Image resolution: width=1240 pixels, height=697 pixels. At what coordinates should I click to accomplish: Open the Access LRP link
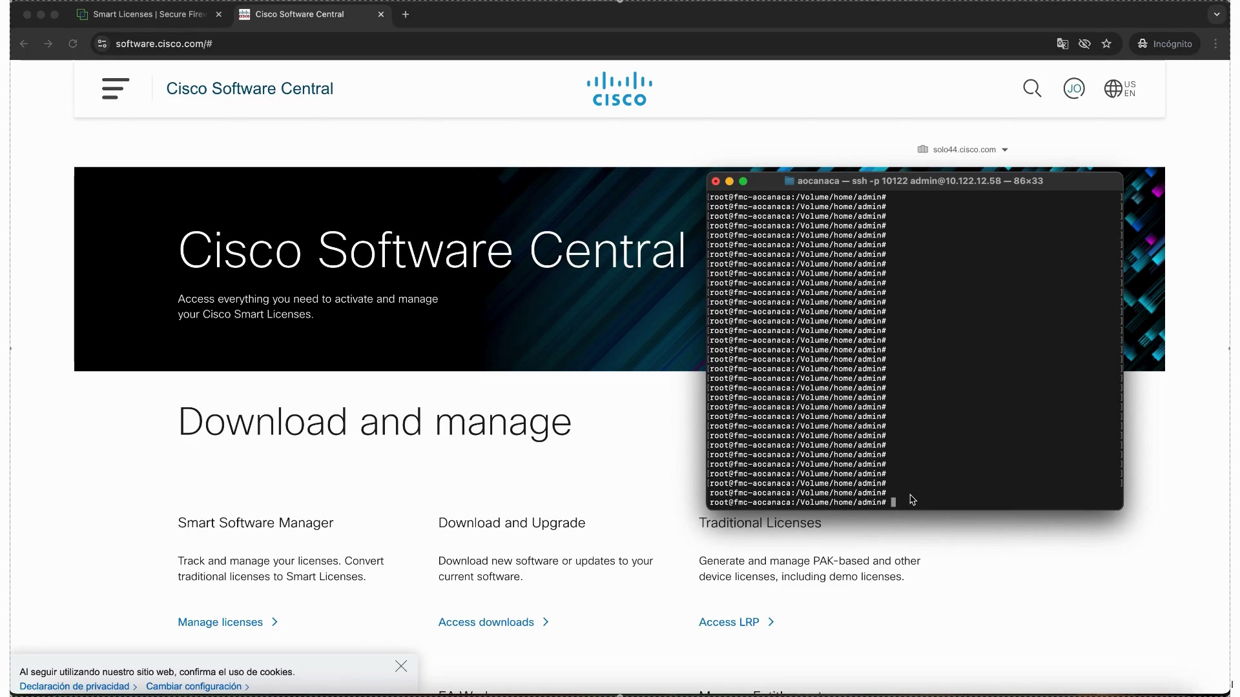click(x=736, y=622)
